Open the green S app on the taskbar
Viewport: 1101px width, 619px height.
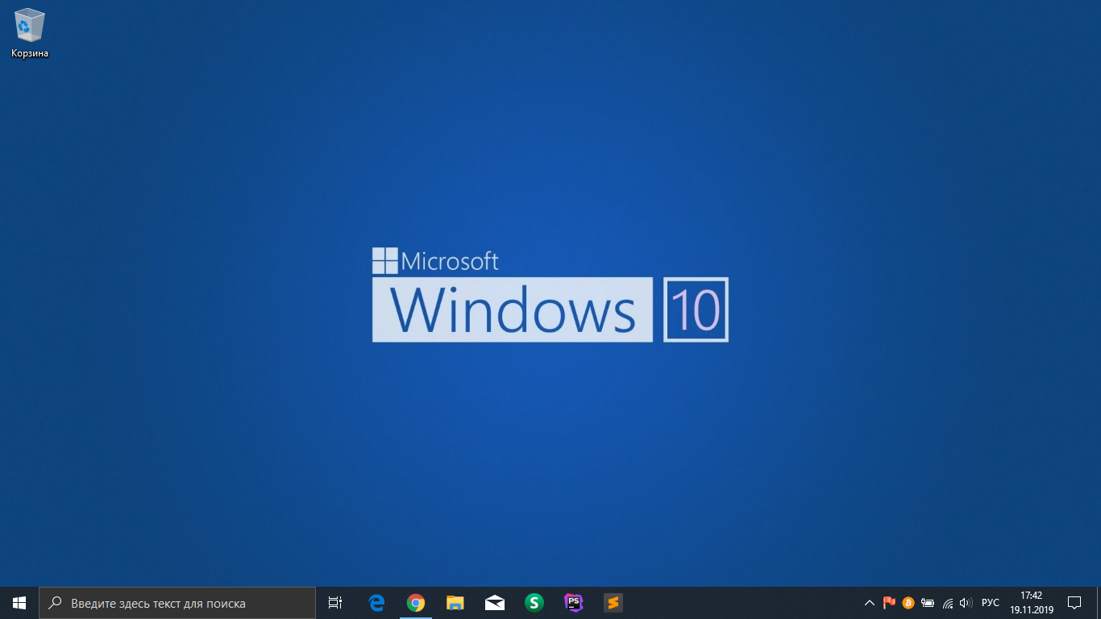[x=534, y=603]
